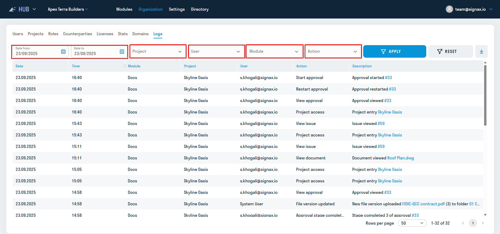
Task: Select the File version updated action cell
Action: point(315,204)
